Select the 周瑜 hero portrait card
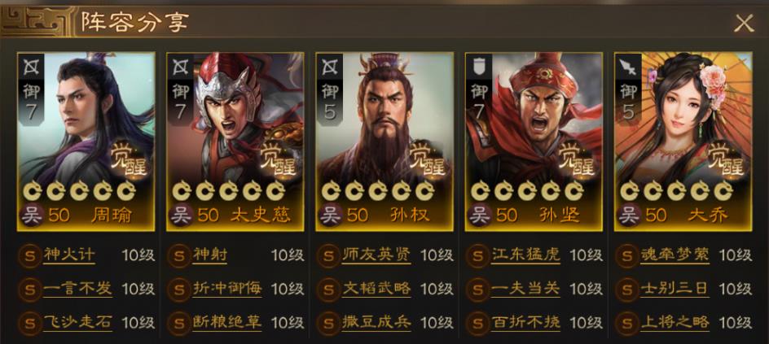Image resolution: width=769 pixels, height=344 pixels. point(86,142)
